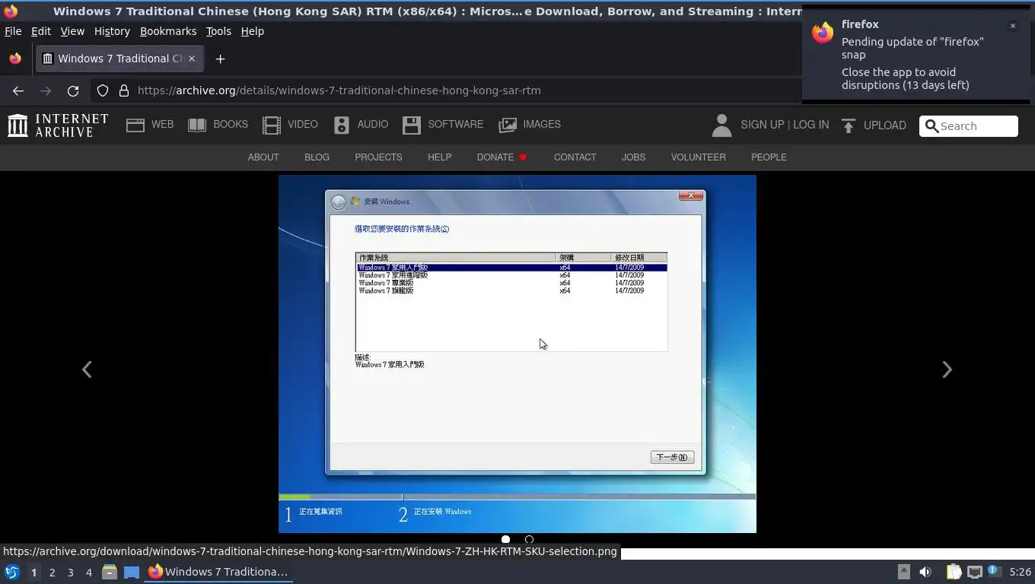Click the user avatar icon
The image size is (1035, 584).
click(721, 125)
